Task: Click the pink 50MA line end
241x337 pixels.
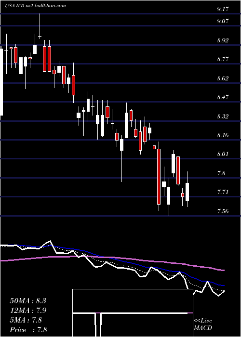Action: [224, 270]
